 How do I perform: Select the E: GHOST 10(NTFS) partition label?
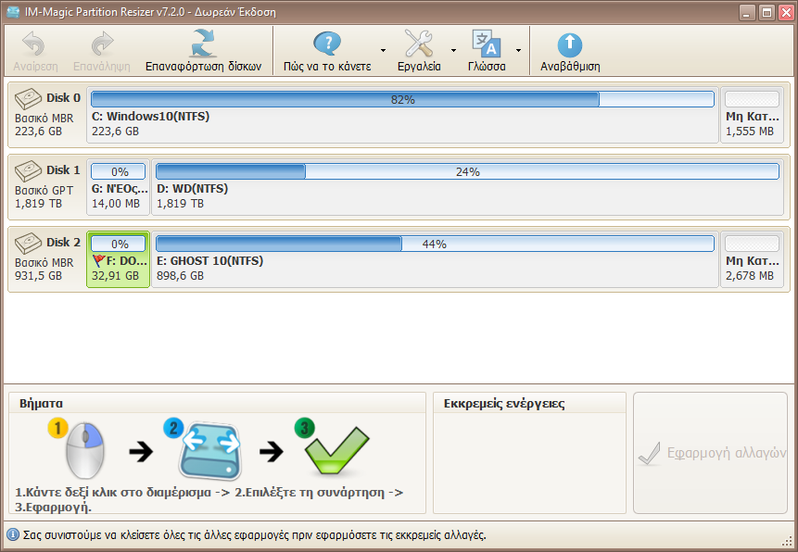pos(209,261)
